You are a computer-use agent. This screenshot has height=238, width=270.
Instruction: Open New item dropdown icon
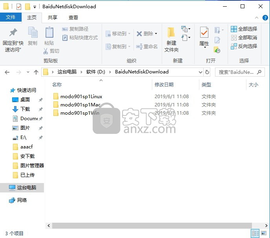[x=186, y=29]
